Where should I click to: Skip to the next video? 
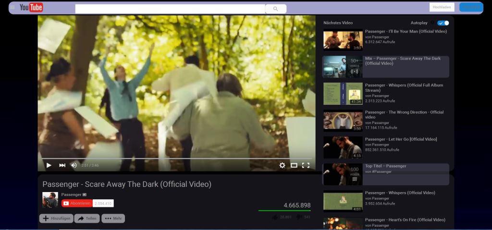[62, 165]
